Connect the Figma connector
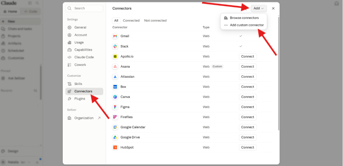This screenshot has height=166, width=343. tap(248, 107)
